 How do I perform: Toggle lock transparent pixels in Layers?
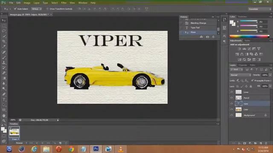tap(238, 86)
